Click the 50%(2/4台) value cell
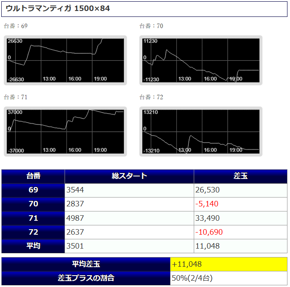This screenshot has height=287, width=290. (228, 278)
